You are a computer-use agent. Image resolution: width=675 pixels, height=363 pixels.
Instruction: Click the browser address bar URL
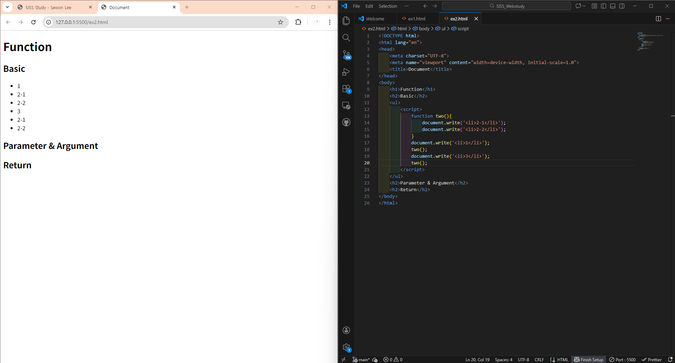pyautogui.click(x=82, y=22)
